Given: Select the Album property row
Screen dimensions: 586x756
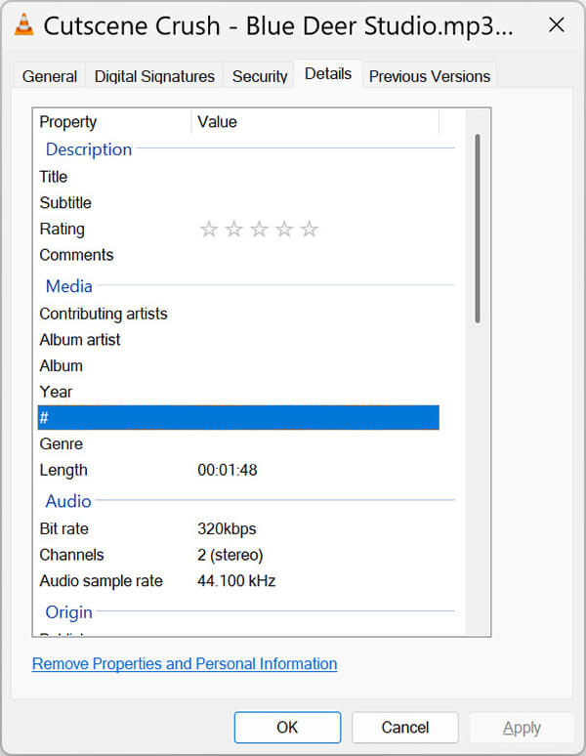Looking at the screenshot, I should click(238, 366).
